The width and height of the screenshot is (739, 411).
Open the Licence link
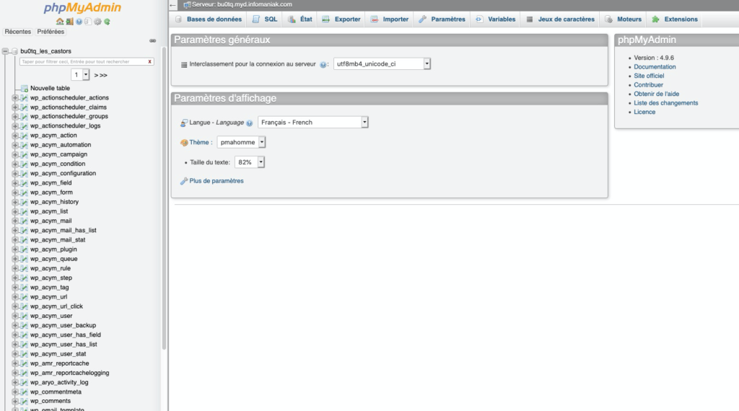pyautogui.click(x=644, y=112)
